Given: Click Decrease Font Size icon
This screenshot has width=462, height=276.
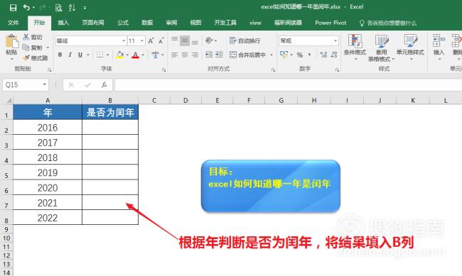Looking at the screenshot, I should (161, 41).
